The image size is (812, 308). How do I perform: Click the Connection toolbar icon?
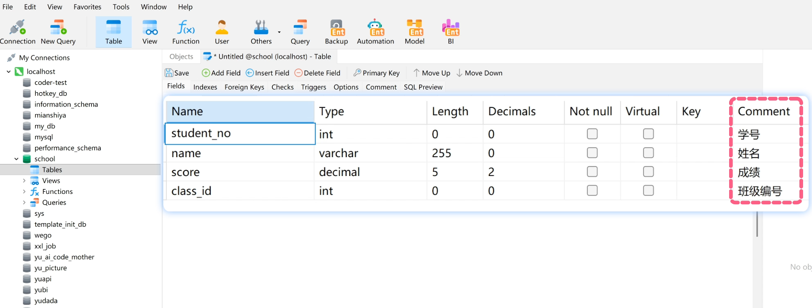pos(17,31)
